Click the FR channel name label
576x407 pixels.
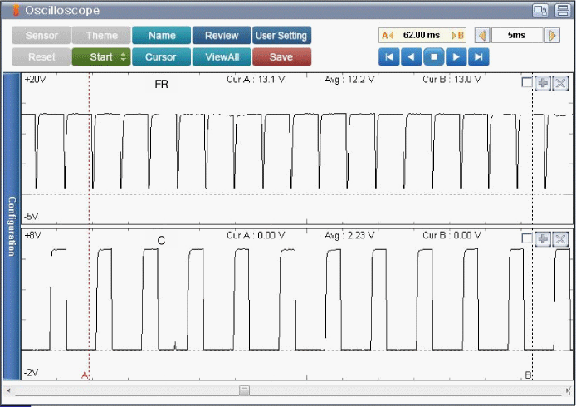coord(161,84)
